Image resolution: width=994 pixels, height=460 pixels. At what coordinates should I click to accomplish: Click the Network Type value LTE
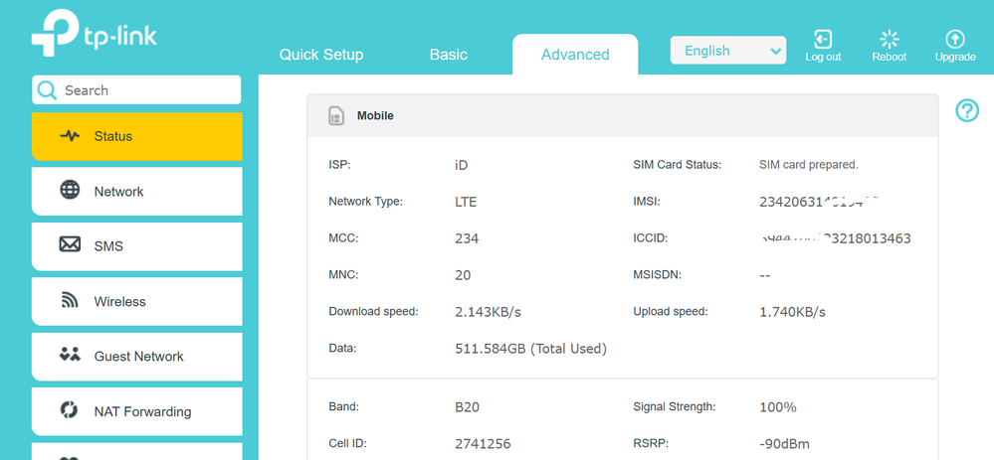pyautogui.click(x=466, y=203)
